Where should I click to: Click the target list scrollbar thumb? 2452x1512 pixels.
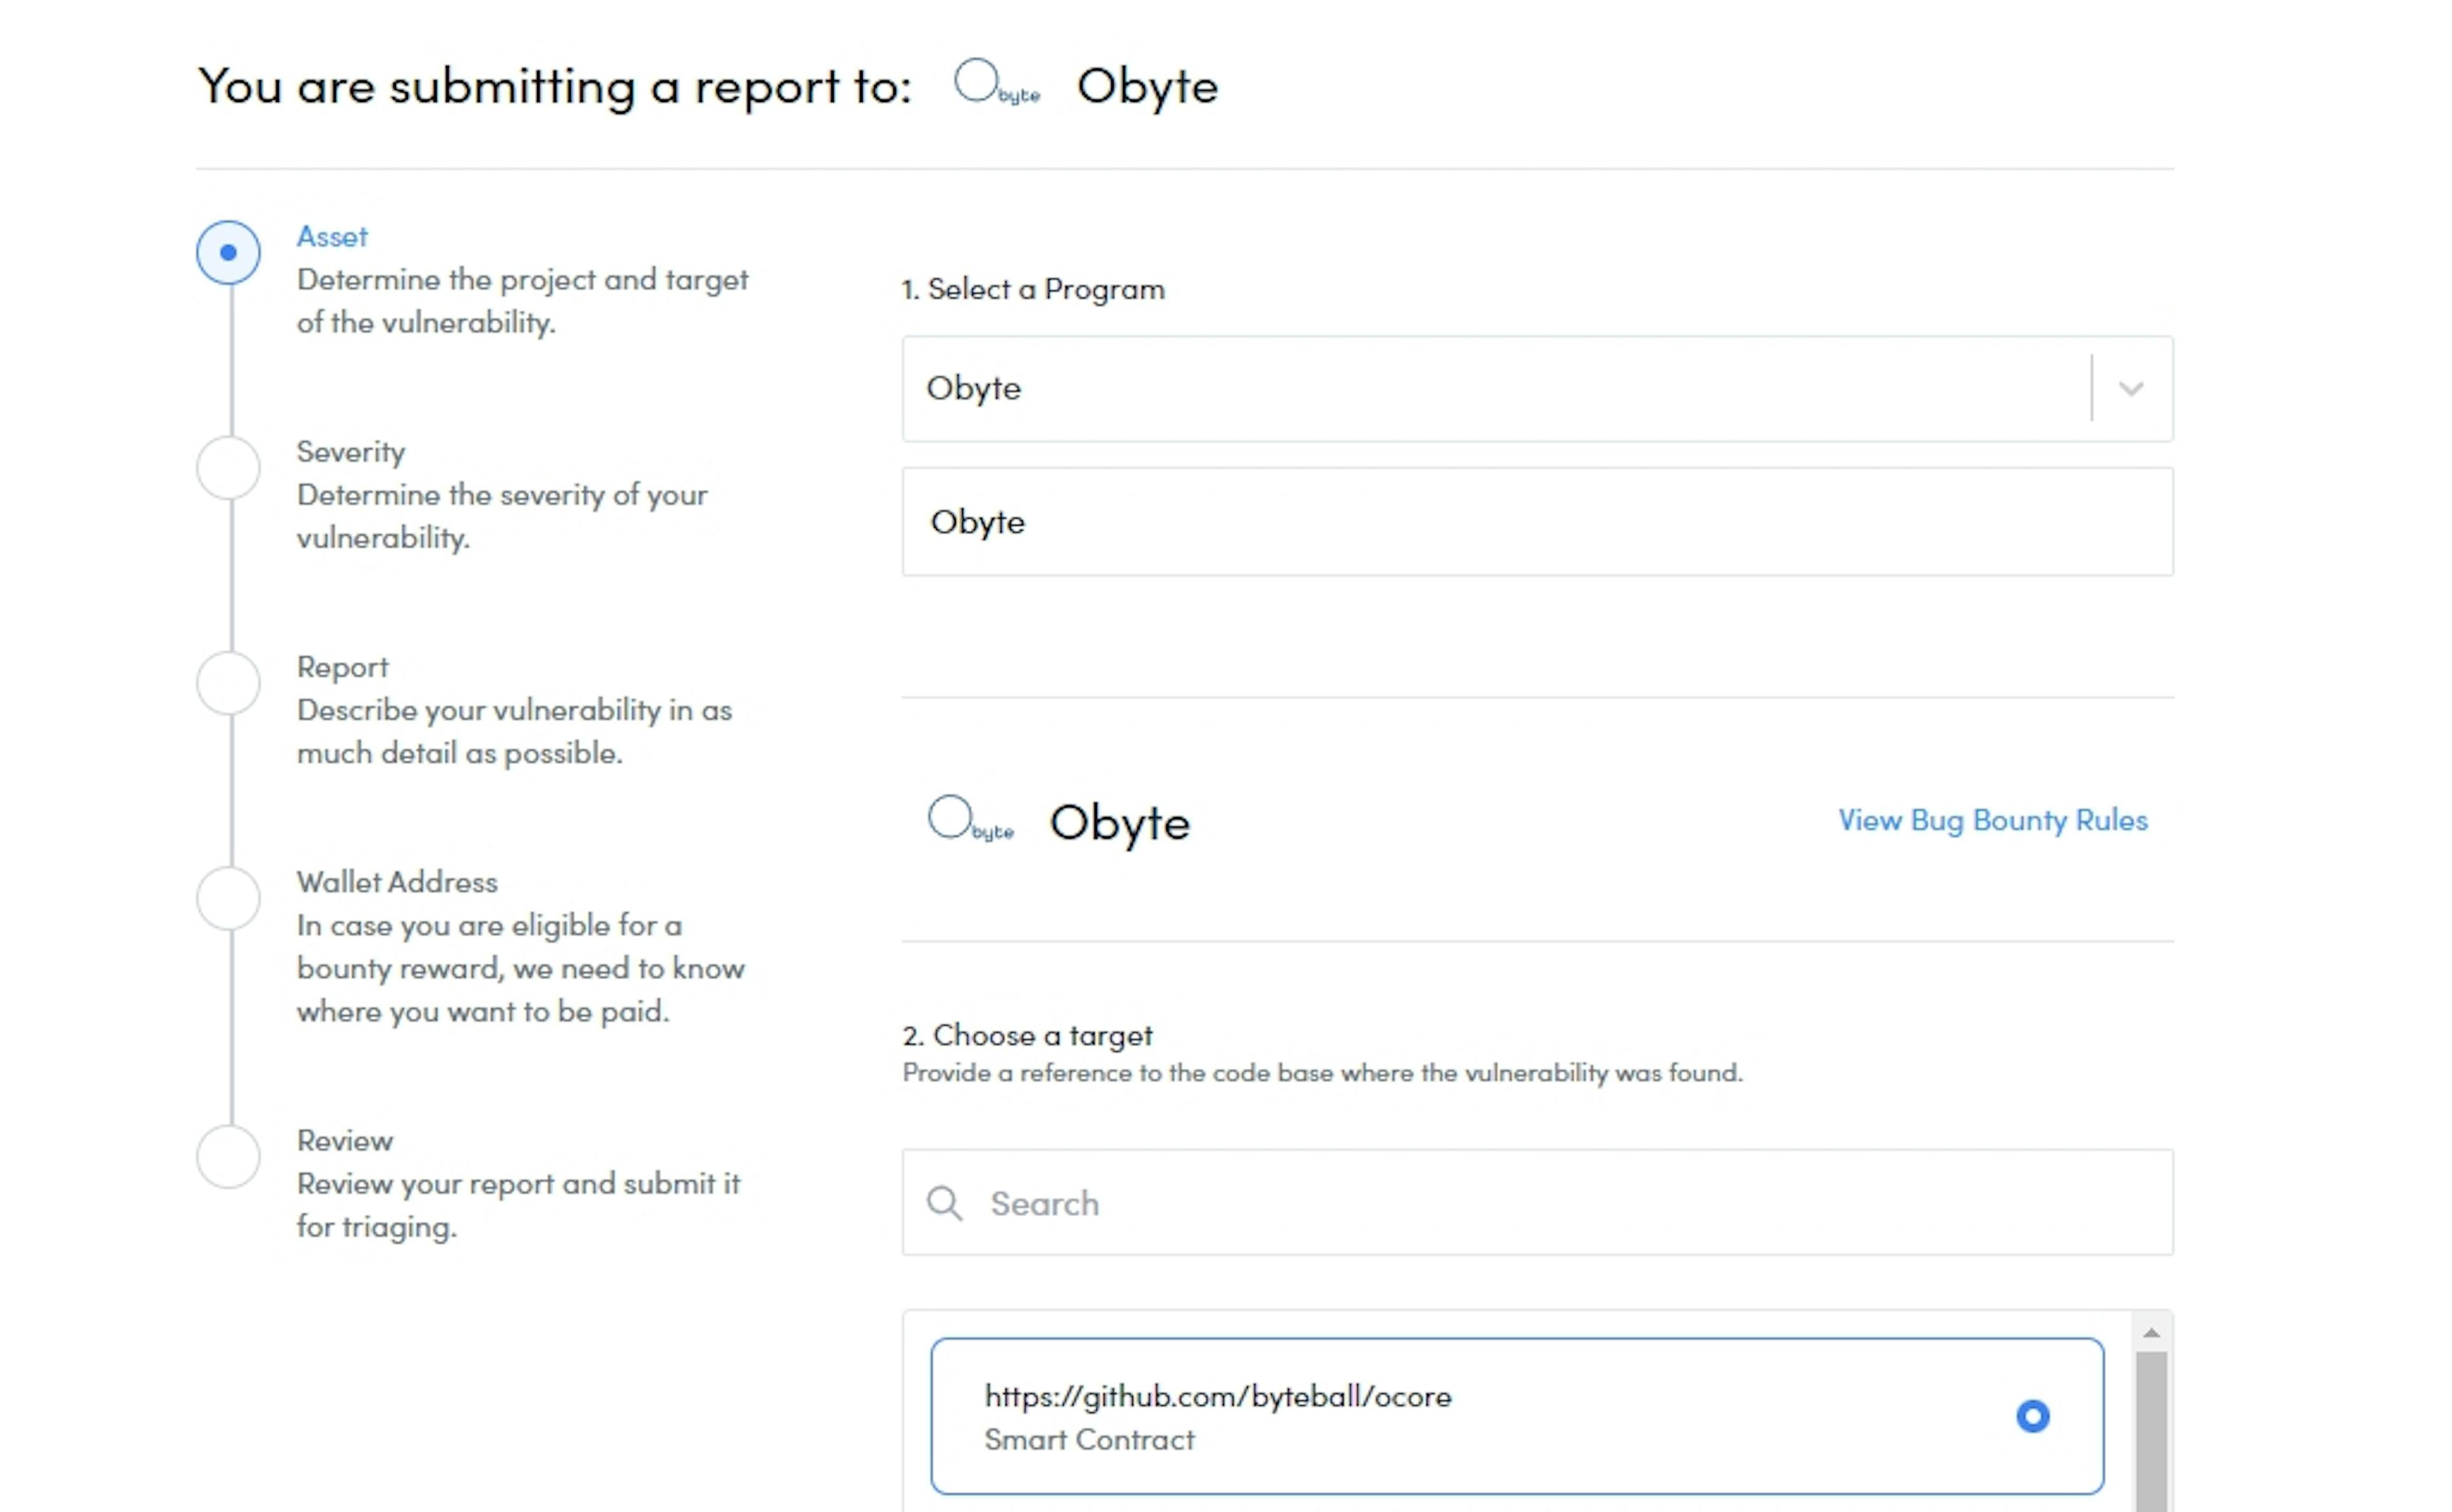tap(2152, 1432)
